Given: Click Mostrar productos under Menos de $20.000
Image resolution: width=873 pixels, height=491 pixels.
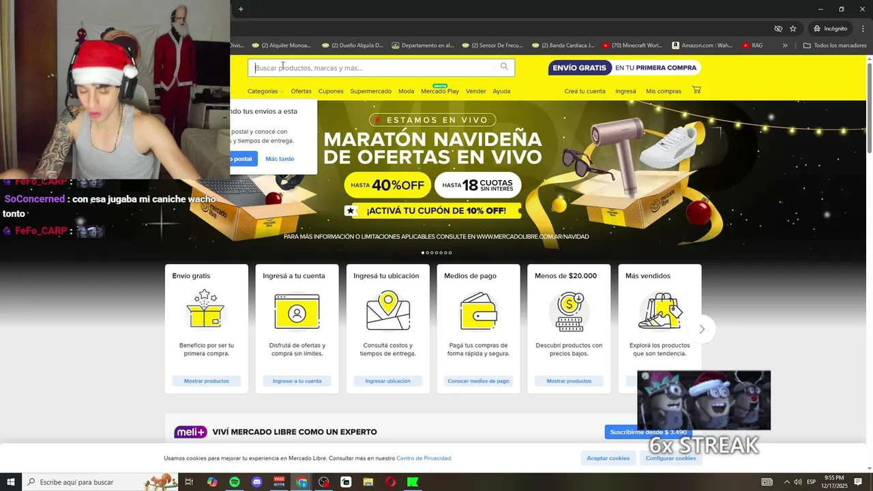Looking at the screenshot, I should (x=569, y=381).
